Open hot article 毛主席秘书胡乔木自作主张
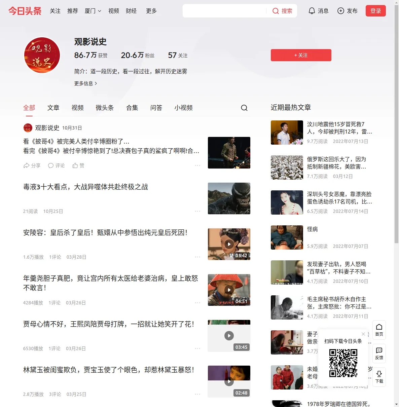 tap(339, 303)
